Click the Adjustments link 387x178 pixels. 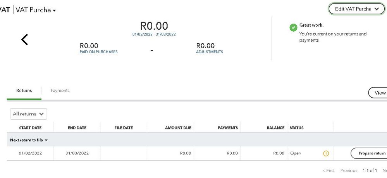tap(209, 52)
